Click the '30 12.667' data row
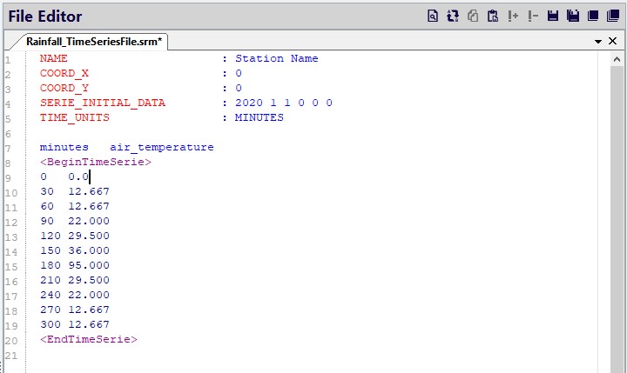Screen dimensions: 627x373 (x=74, y=191)
